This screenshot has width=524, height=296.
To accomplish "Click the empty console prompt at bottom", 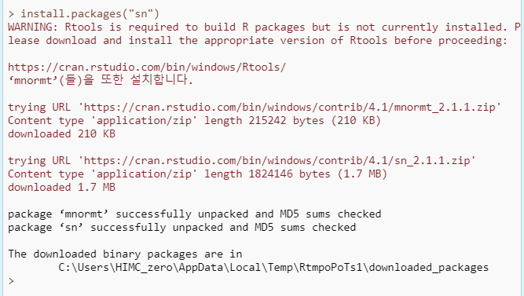I will [11, 281].
